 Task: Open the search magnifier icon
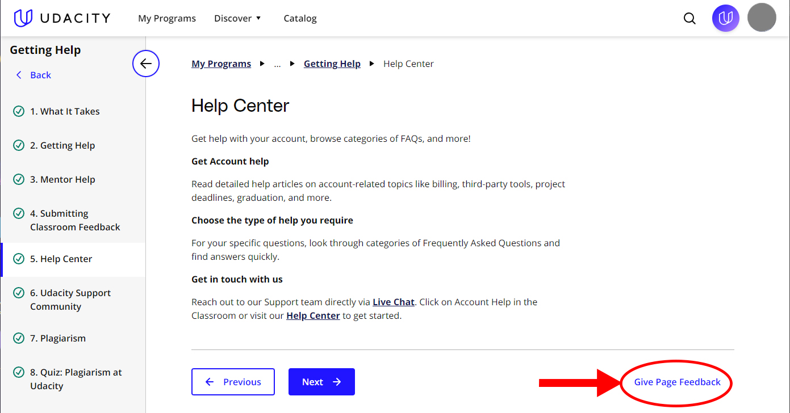[x=689, y=19]
